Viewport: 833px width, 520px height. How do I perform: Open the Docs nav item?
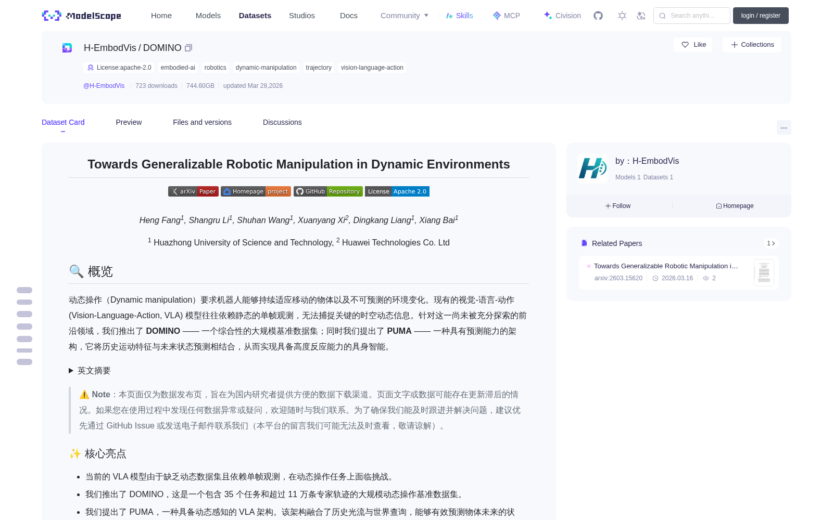(349, 16)
